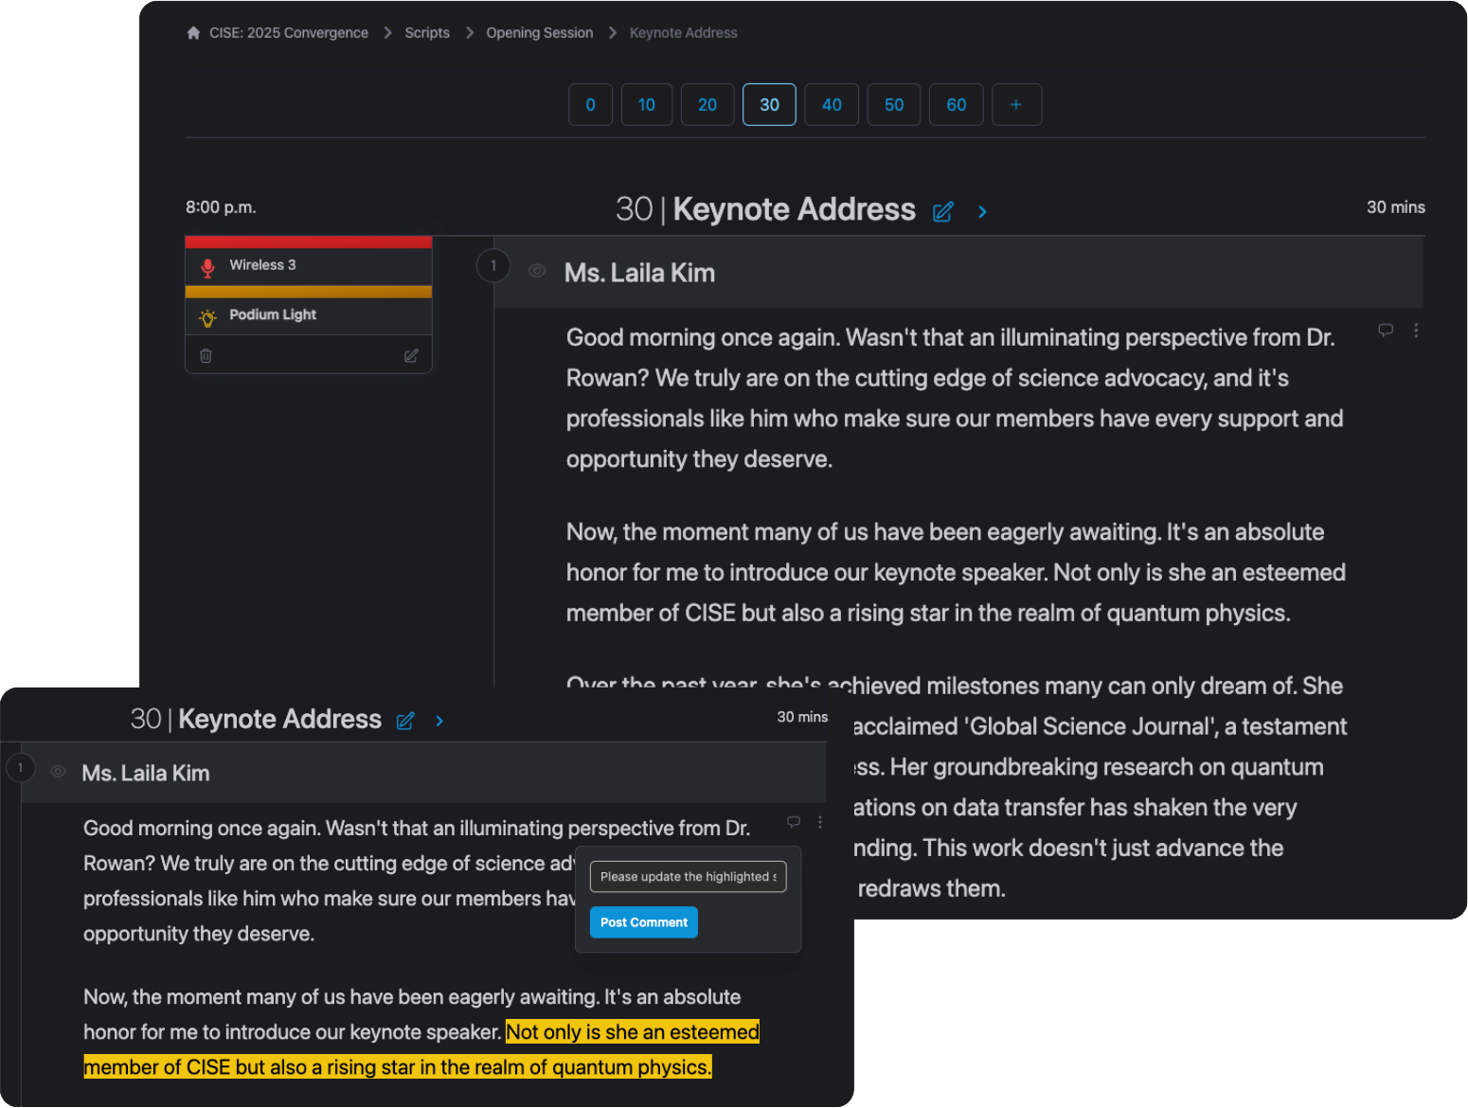
Task: Click the Keynote Address breadcrumb item
Action: click(684, 33)
